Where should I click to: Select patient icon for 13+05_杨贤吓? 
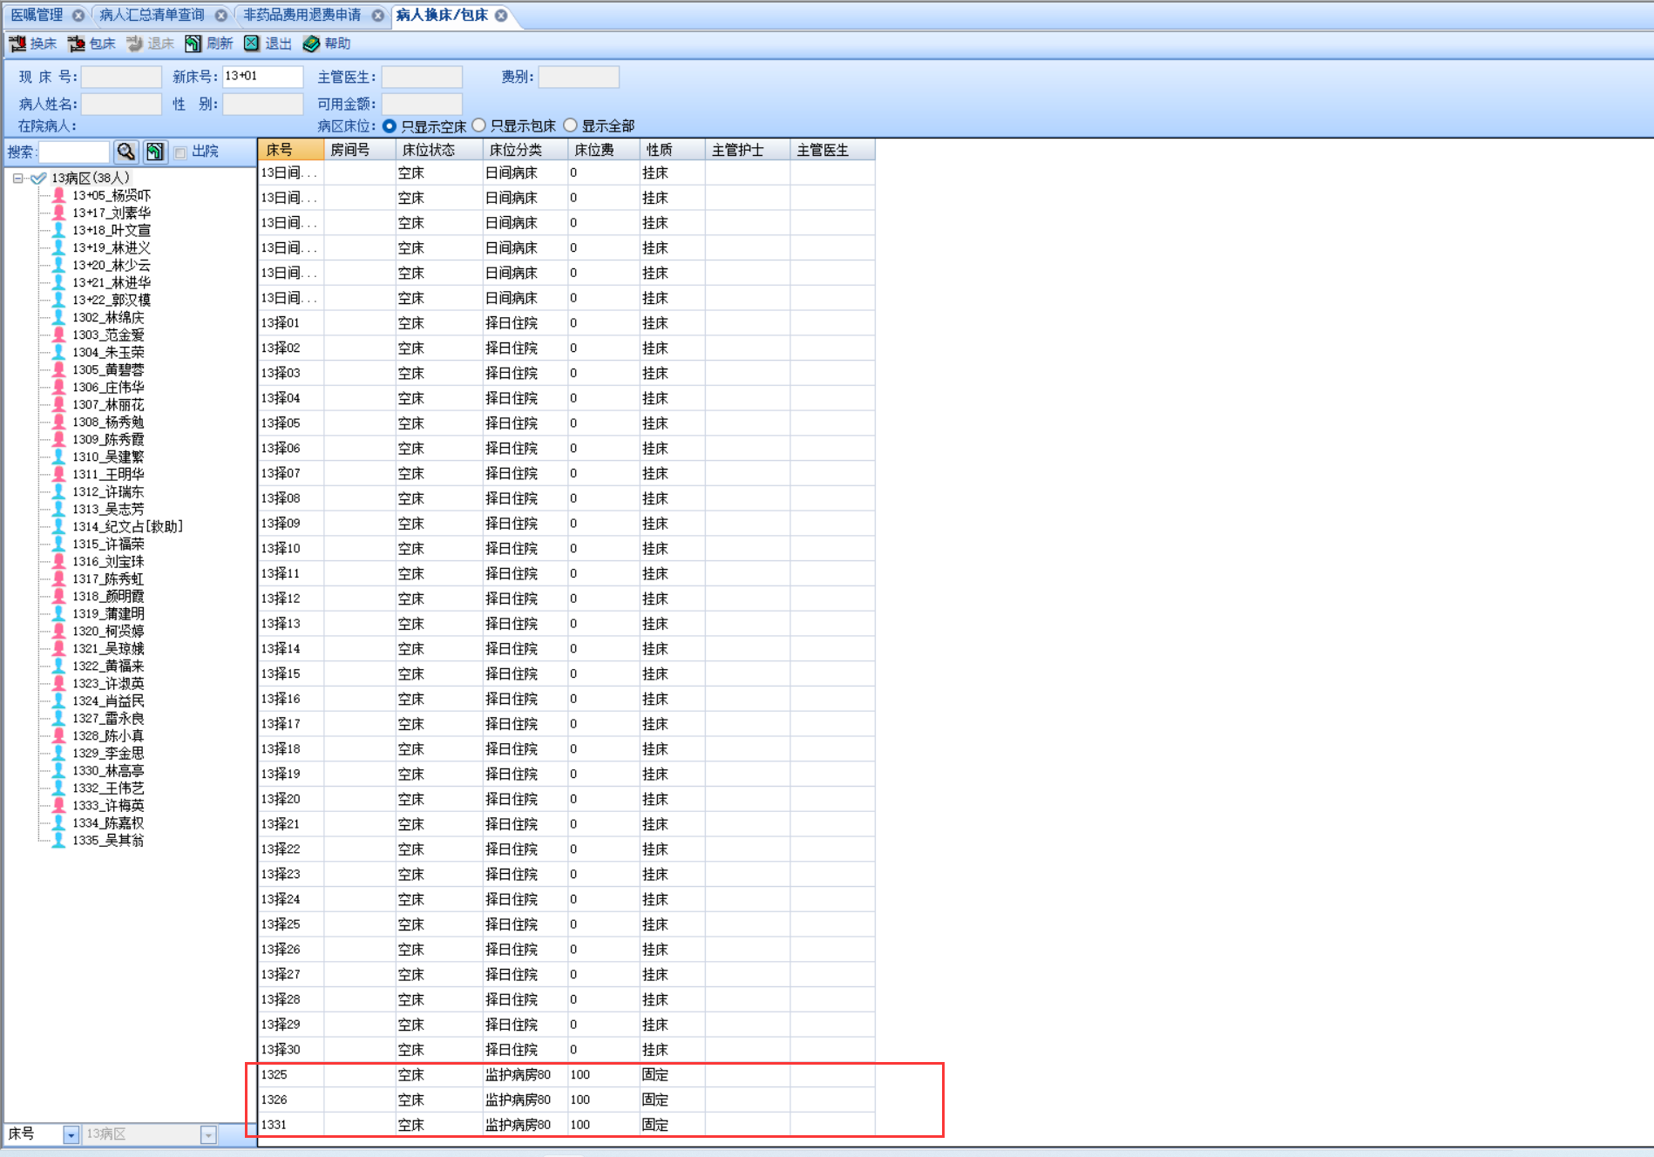[58, 195]
